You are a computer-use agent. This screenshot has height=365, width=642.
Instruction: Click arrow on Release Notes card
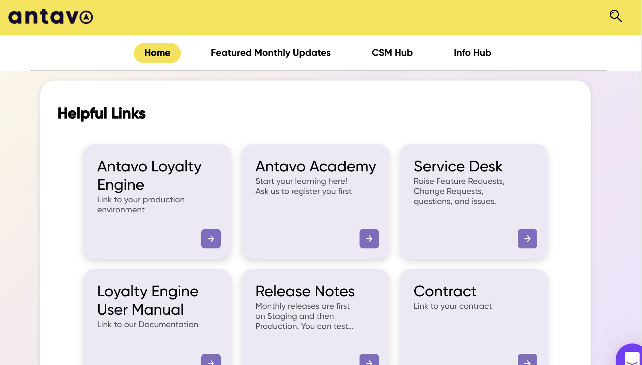pos(369,360)
